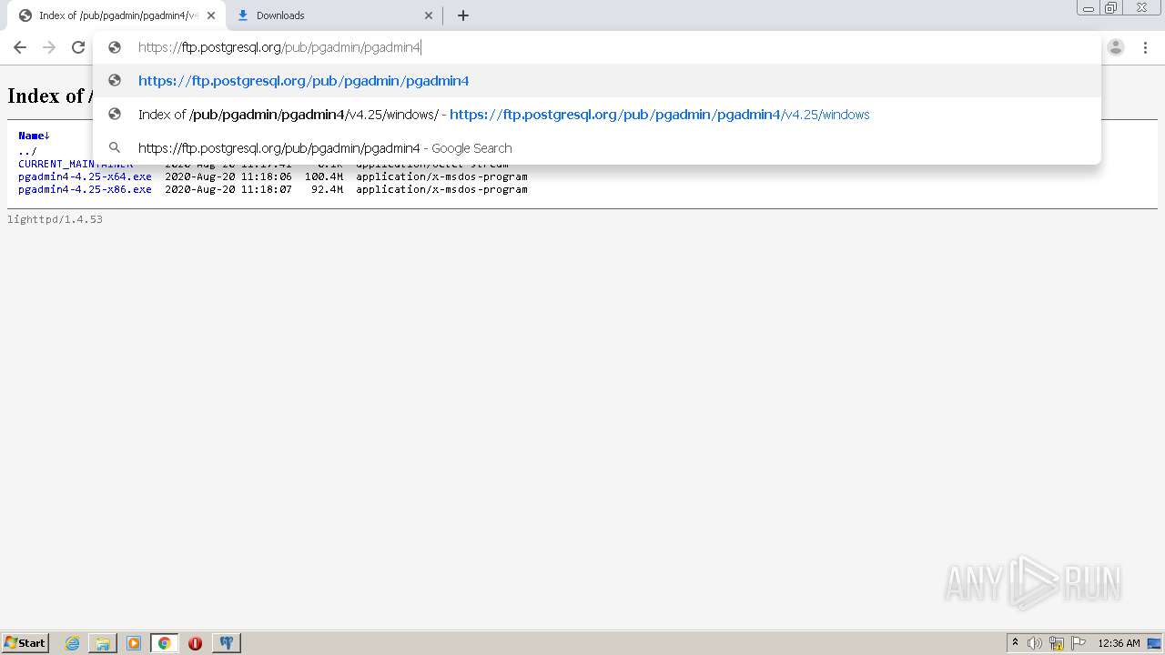Image resolution: width=1165 pixels, height=655 pixels.
Task: Click the lighttpd/1.4.53 footer text
Action: tap(55, 219)
